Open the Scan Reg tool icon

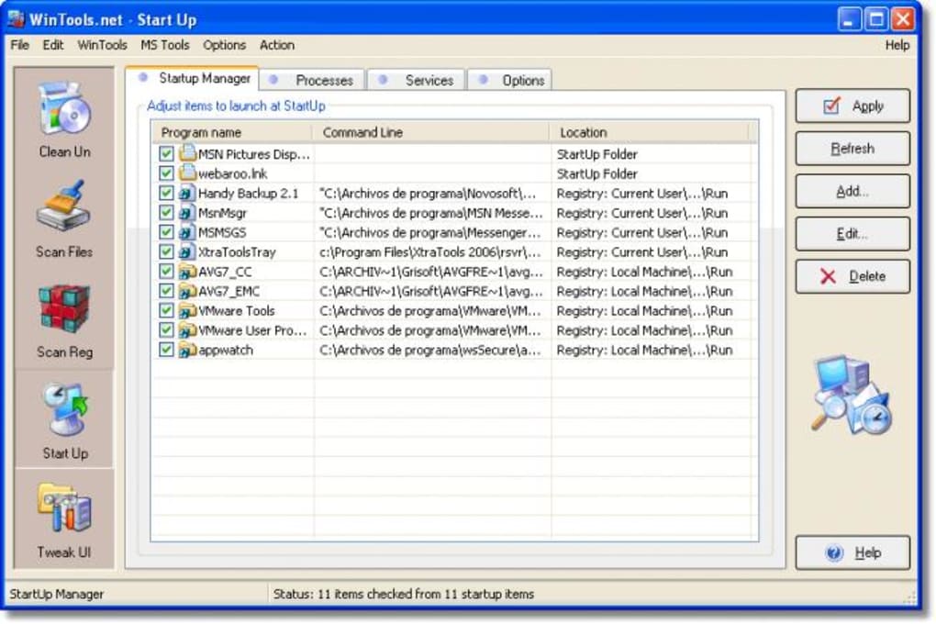point(63,309)
